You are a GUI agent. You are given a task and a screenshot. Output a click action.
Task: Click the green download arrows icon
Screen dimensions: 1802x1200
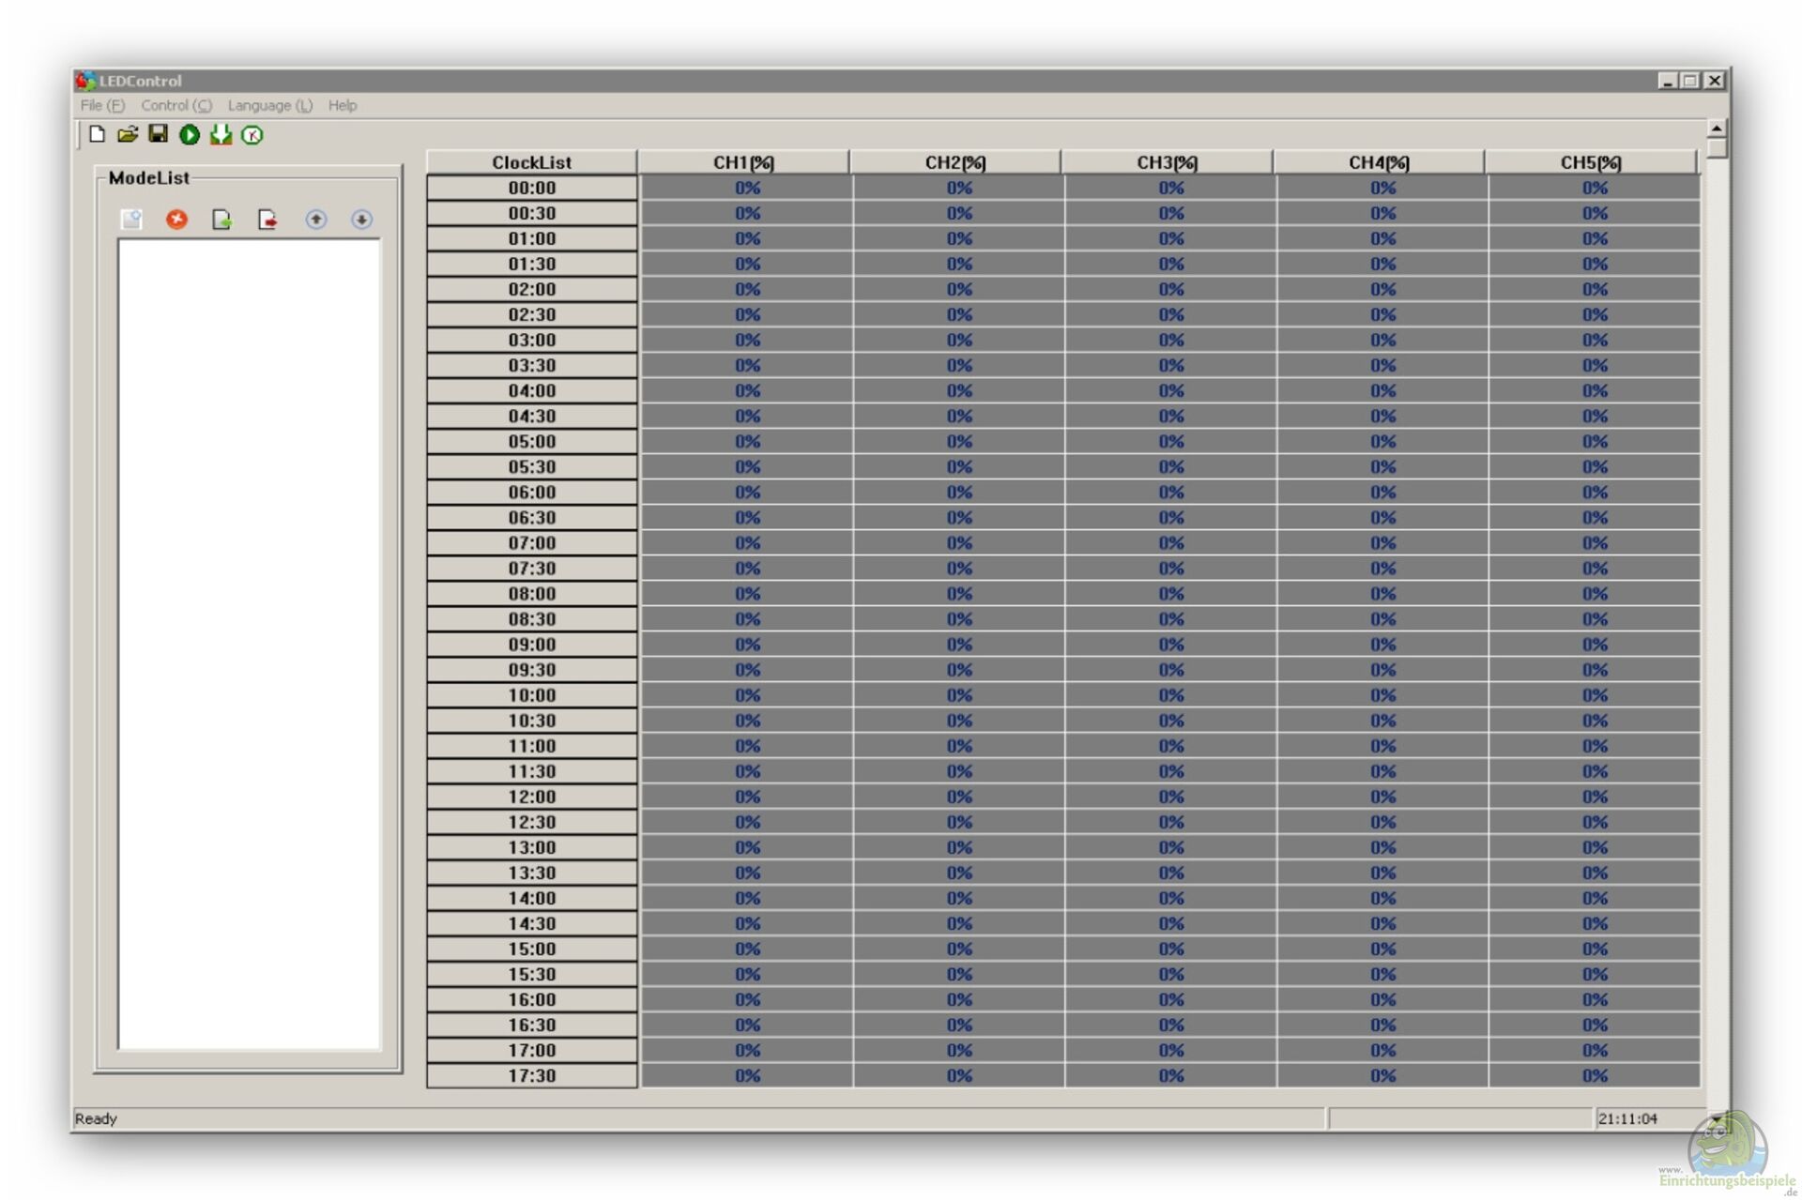coord(221,135)
